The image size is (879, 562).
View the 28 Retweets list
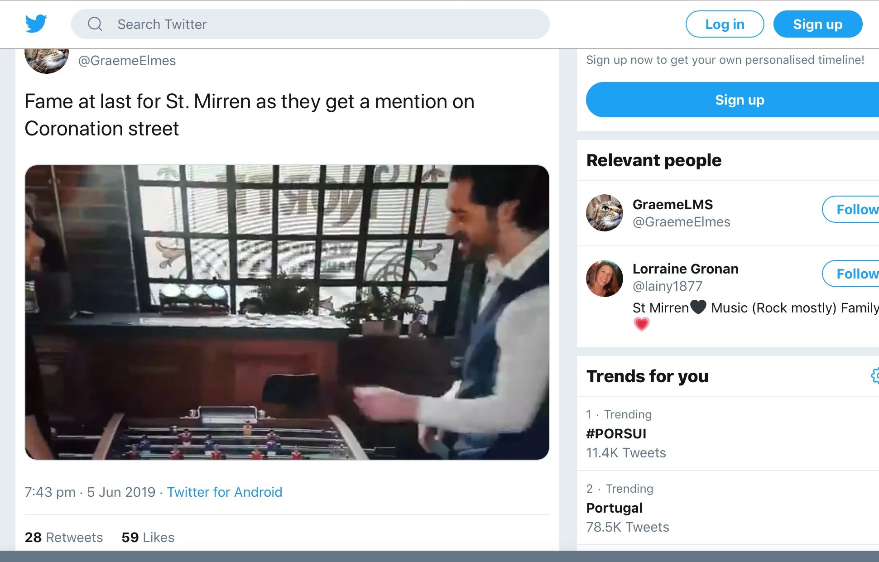click(x=64, y=537)
